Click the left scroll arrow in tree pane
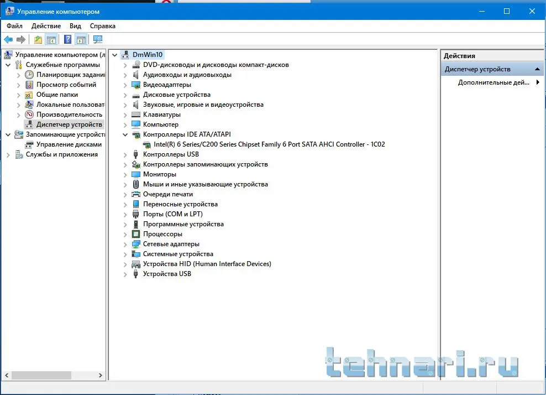The height and width of the screenshot is (395, 546). [7, 376]
